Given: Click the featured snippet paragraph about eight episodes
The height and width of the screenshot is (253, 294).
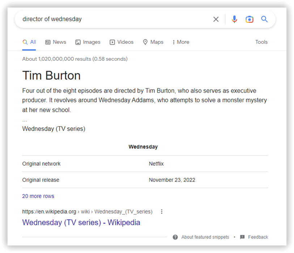Looking at the screenshot, I should pyautogui.click(x=144, y=100).
